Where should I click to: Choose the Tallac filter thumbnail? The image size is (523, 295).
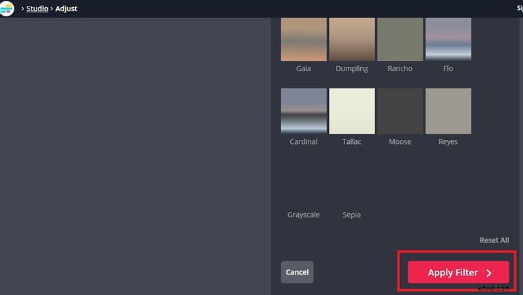point(352,111)
